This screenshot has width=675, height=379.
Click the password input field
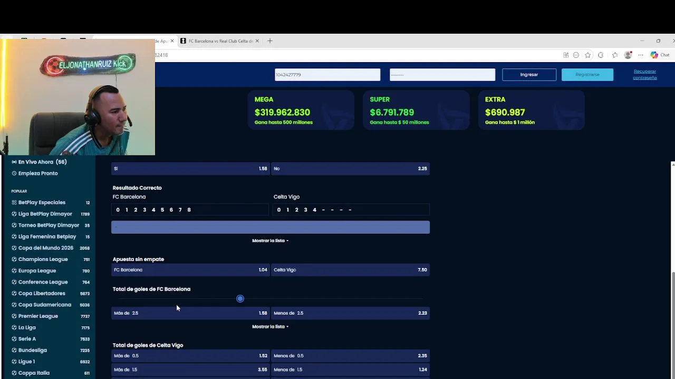[442, 75]
